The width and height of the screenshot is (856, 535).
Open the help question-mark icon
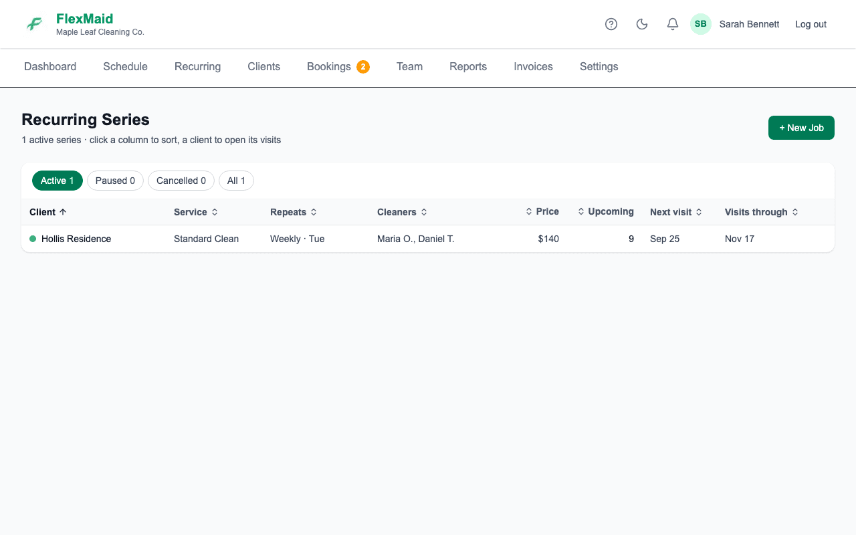click(x=611, y=24)
